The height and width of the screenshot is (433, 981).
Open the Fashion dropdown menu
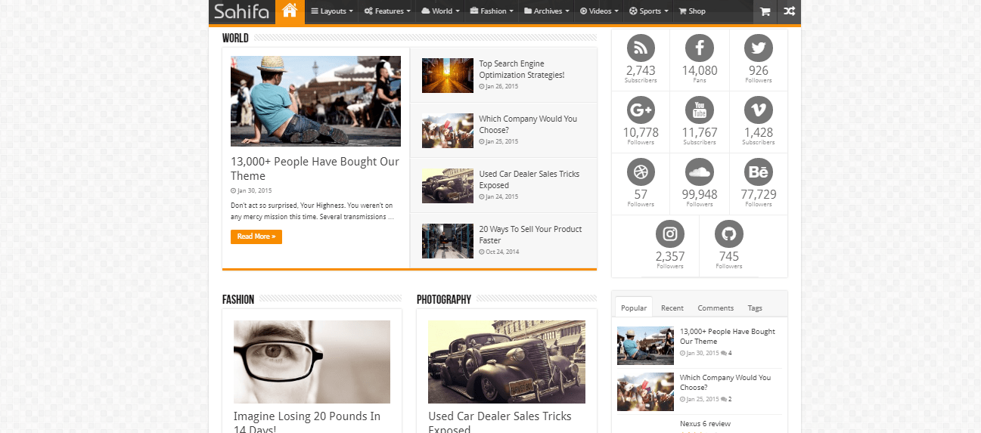491,11
